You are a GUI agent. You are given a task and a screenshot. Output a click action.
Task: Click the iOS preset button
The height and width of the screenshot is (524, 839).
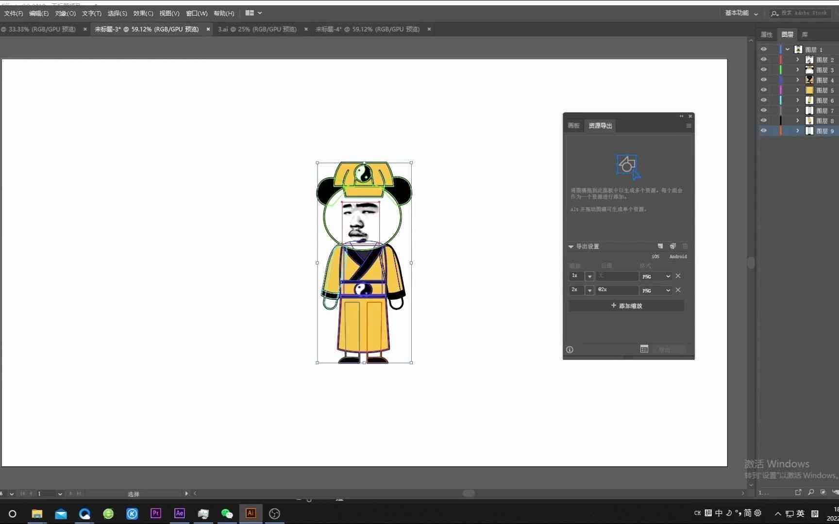[x=655, y=257]
